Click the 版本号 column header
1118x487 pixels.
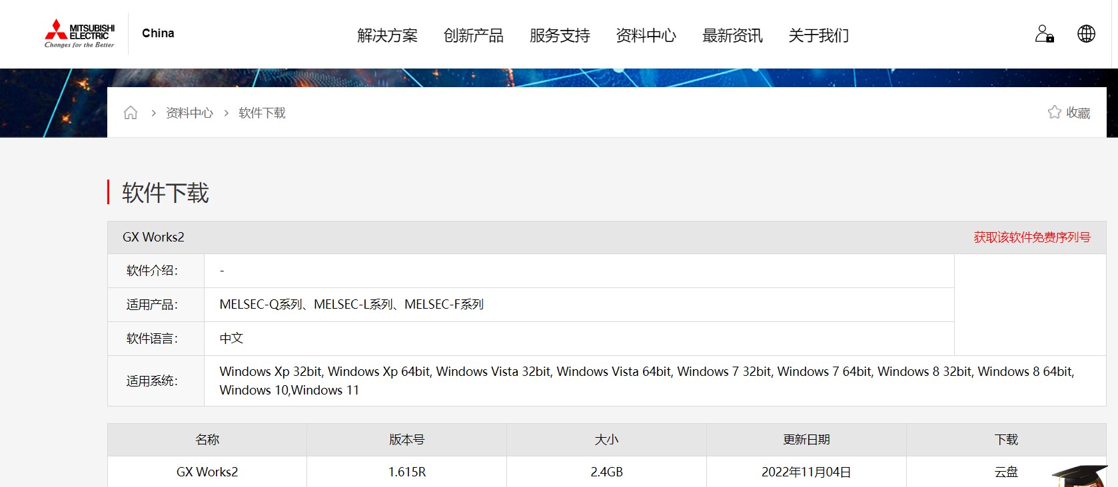406,440
